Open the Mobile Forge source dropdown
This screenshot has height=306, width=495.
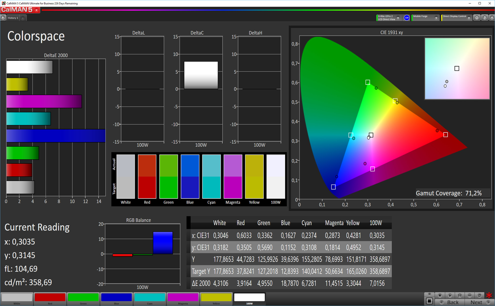pyautogui.click(x=436, y=18)
